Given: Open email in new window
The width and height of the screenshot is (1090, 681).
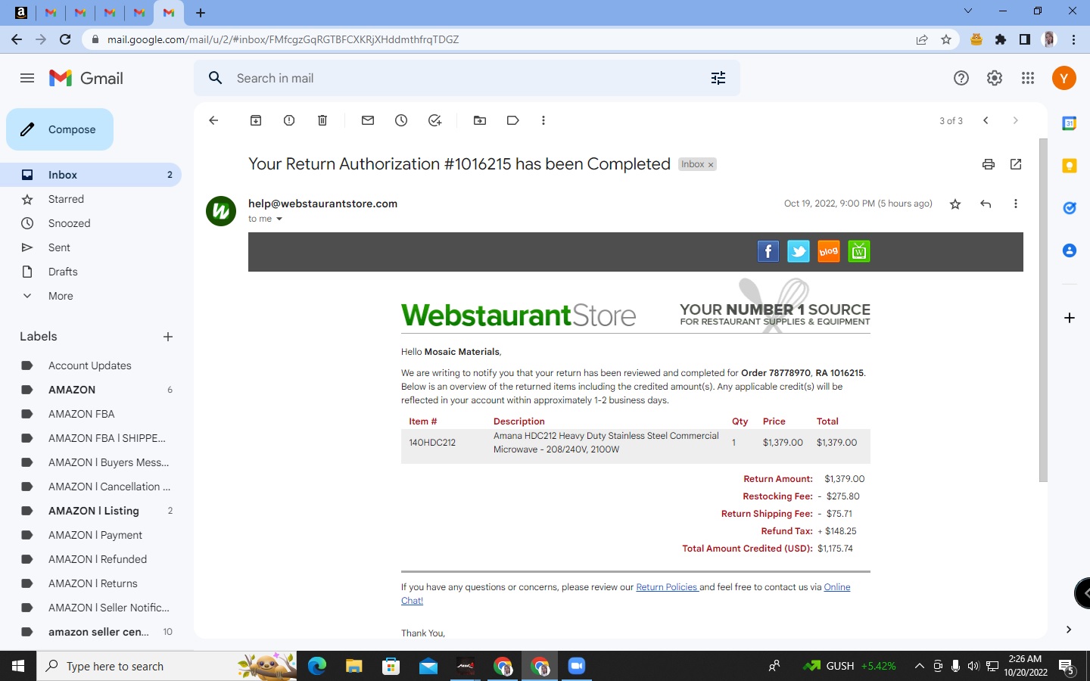Looking at the screenshot, I should coord(1016,164).
